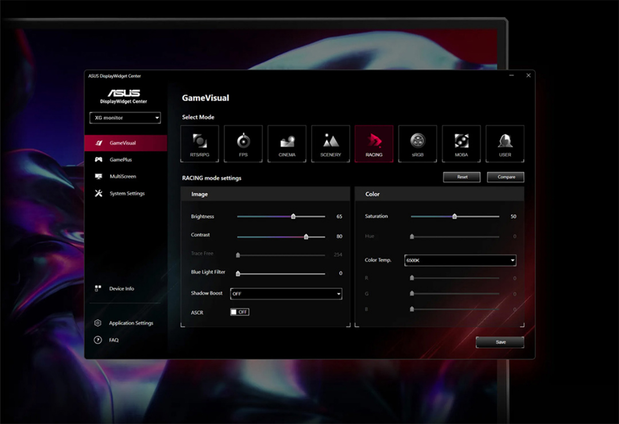Image resolution: width=619 pixels, height=424 pixels.
Task: Select the CINEMA mode icon
Action: click(287, 143)
